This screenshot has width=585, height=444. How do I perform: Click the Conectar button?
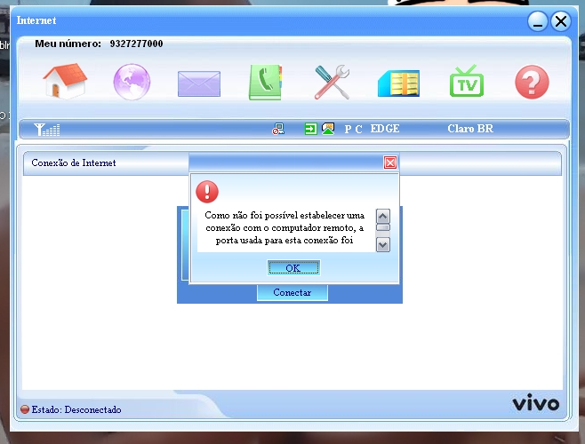click(292, 292)
